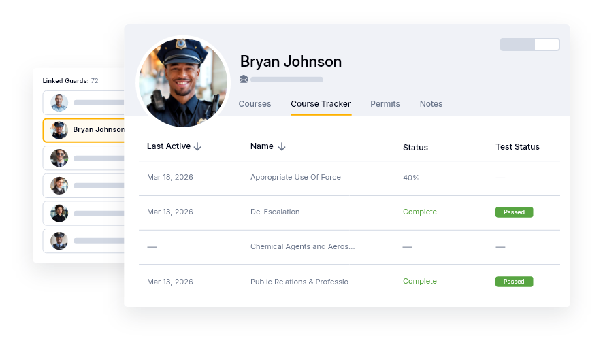Click the Status column header
This screenshot has width=603, height=349.
(415, 147)
